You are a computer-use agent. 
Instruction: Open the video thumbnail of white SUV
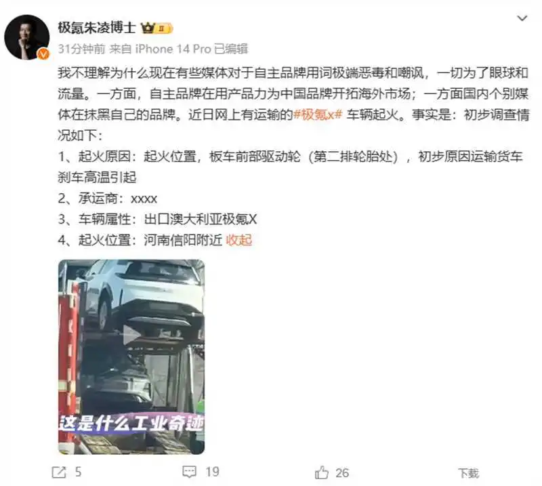point(131,357)
